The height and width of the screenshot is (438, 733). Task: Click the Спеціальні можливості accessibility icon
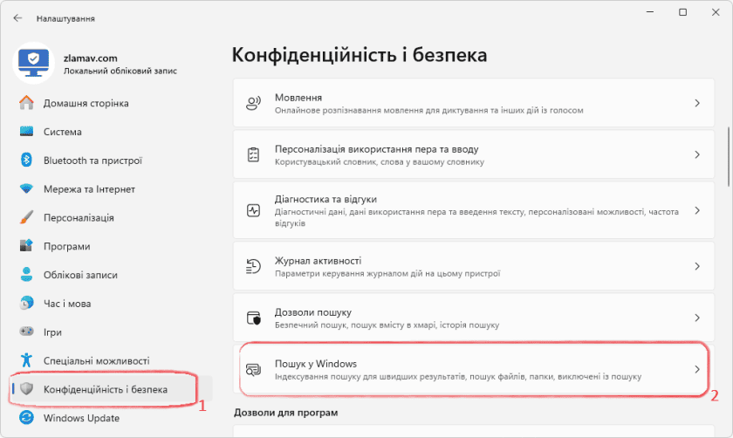pos(27,360)
